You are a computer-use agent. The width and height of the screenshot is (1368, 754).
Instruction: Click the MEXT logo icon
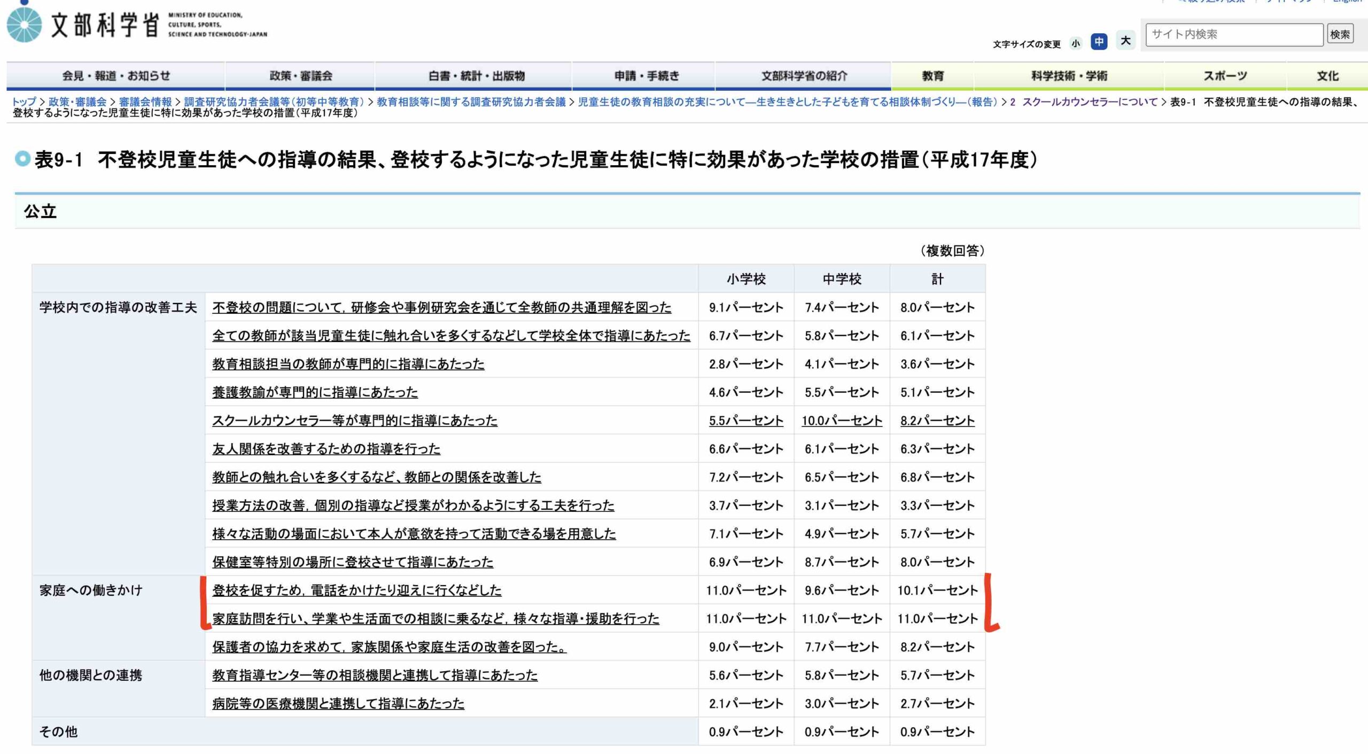click(x=25, y=25)
